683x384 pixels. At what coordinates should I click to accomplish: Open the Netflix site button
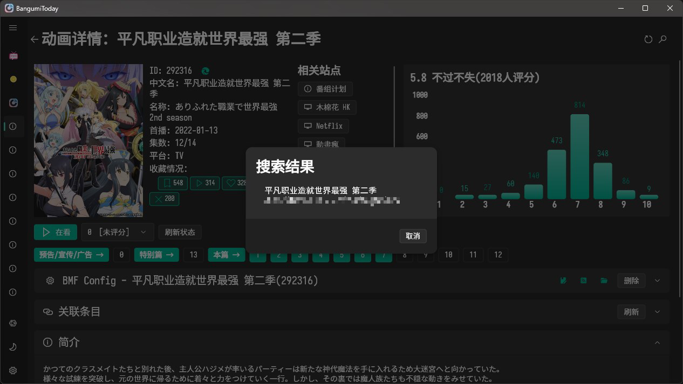point(323,126)
